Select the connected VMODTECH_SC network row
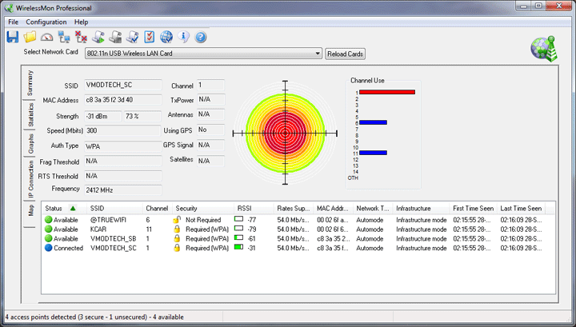 tap(112, 248)
